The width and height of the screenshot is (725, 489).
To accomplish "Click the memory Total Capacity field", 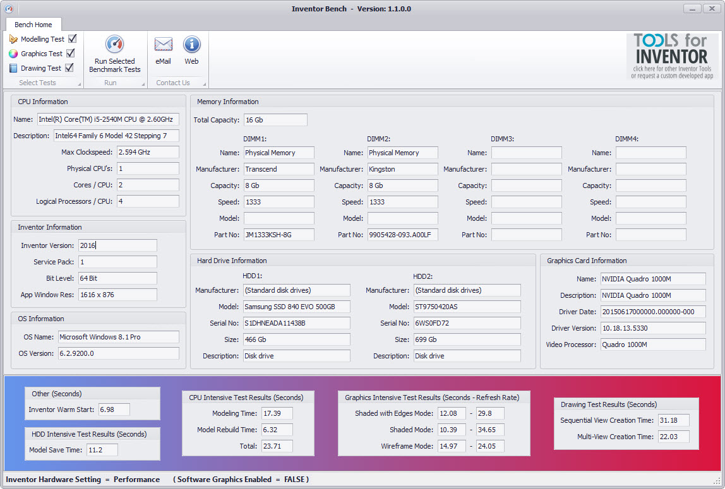I will (275, 120).
